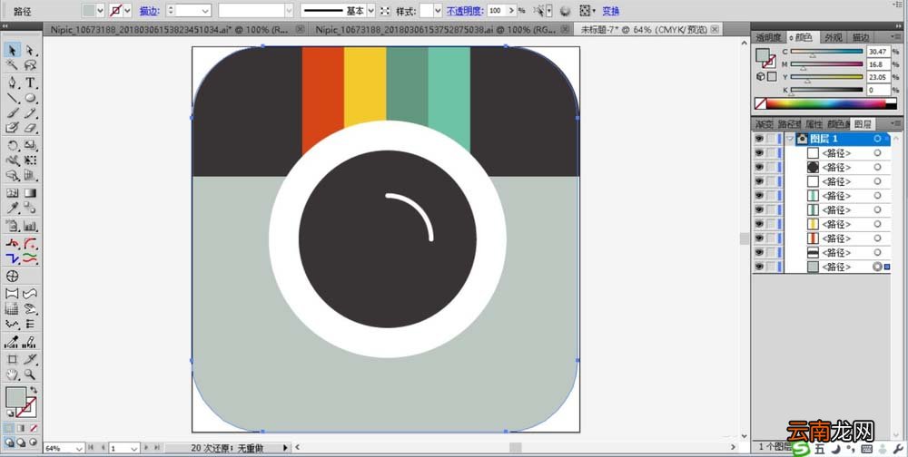Click the Y value field showing 23.05
Screen dimensions: 908x457
point(878,77)
